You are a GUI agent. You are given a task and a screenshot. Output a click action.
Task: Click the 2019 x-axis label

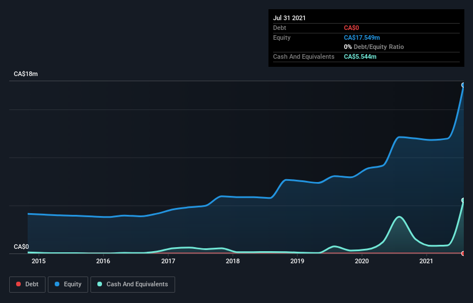coord(297,261)
